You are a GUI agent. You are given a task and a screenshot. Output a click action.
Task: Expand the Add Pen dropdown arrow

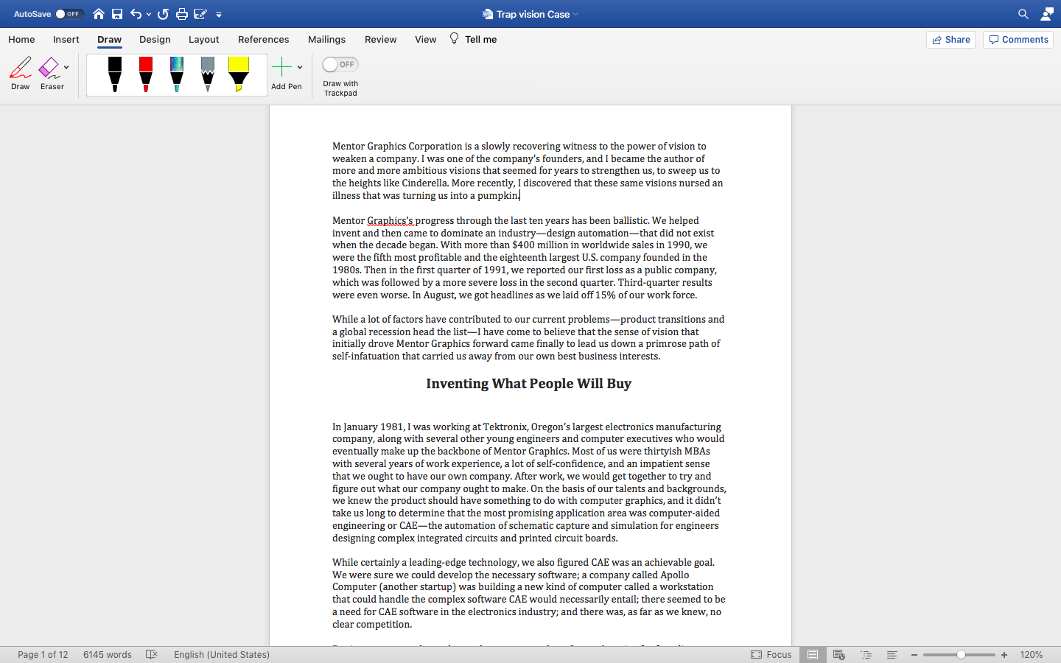pyautogui.click(x=300, y=68)
